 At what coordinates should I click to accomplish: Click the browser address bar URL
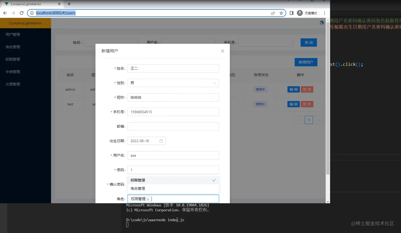coord(56,13)
